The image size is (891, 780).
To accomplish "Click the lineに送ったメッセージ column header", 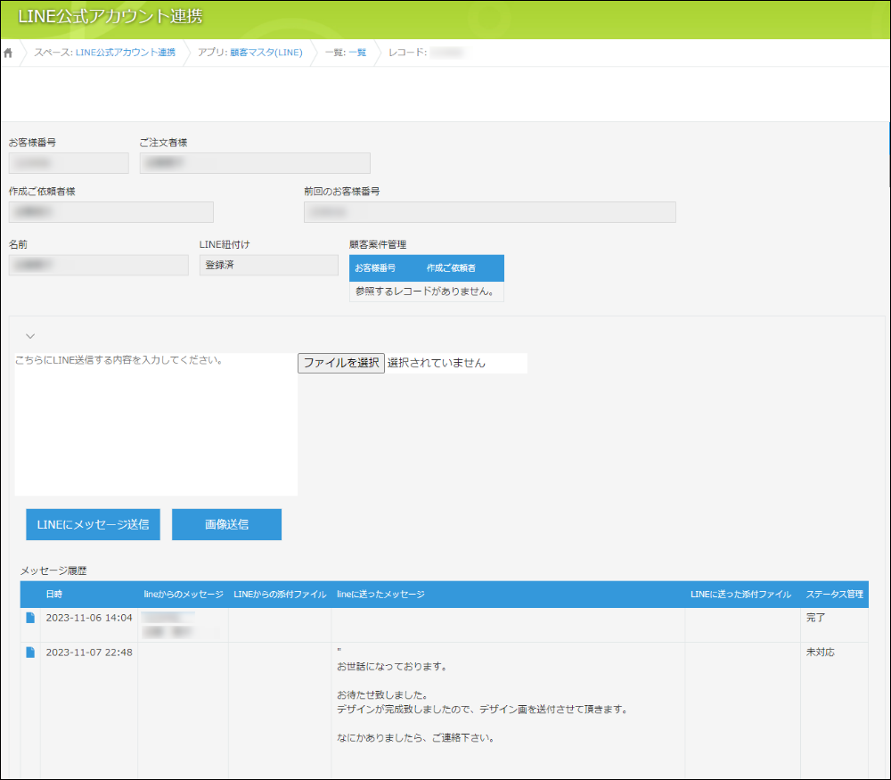I will click(380, 594).
